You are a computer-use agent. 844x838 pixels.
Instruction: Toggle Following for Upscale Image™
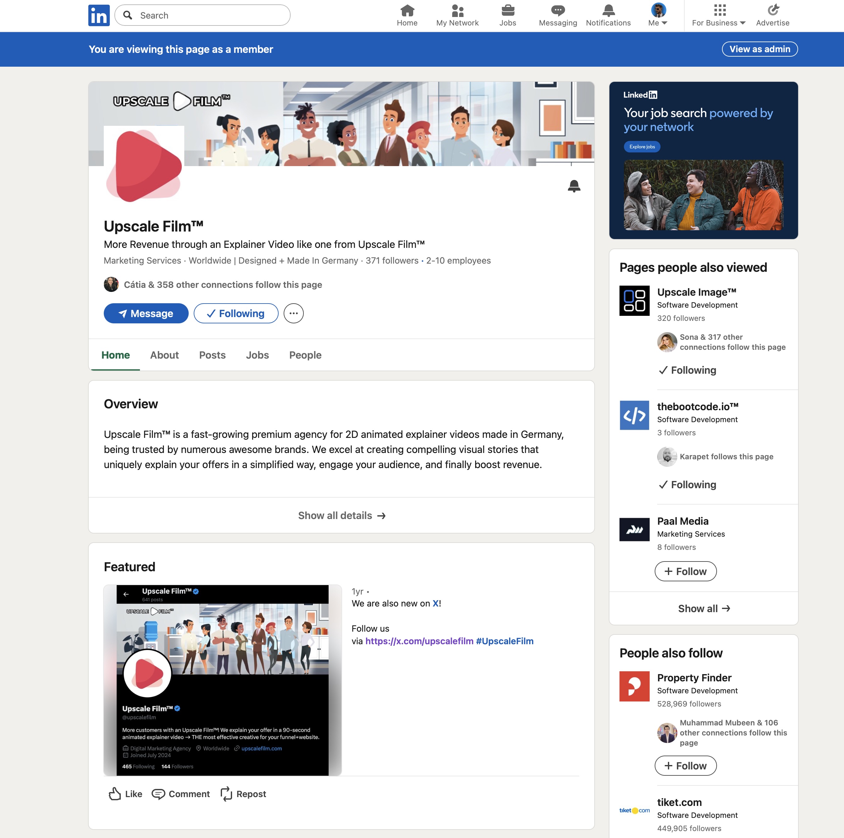[x=687, y=370]
